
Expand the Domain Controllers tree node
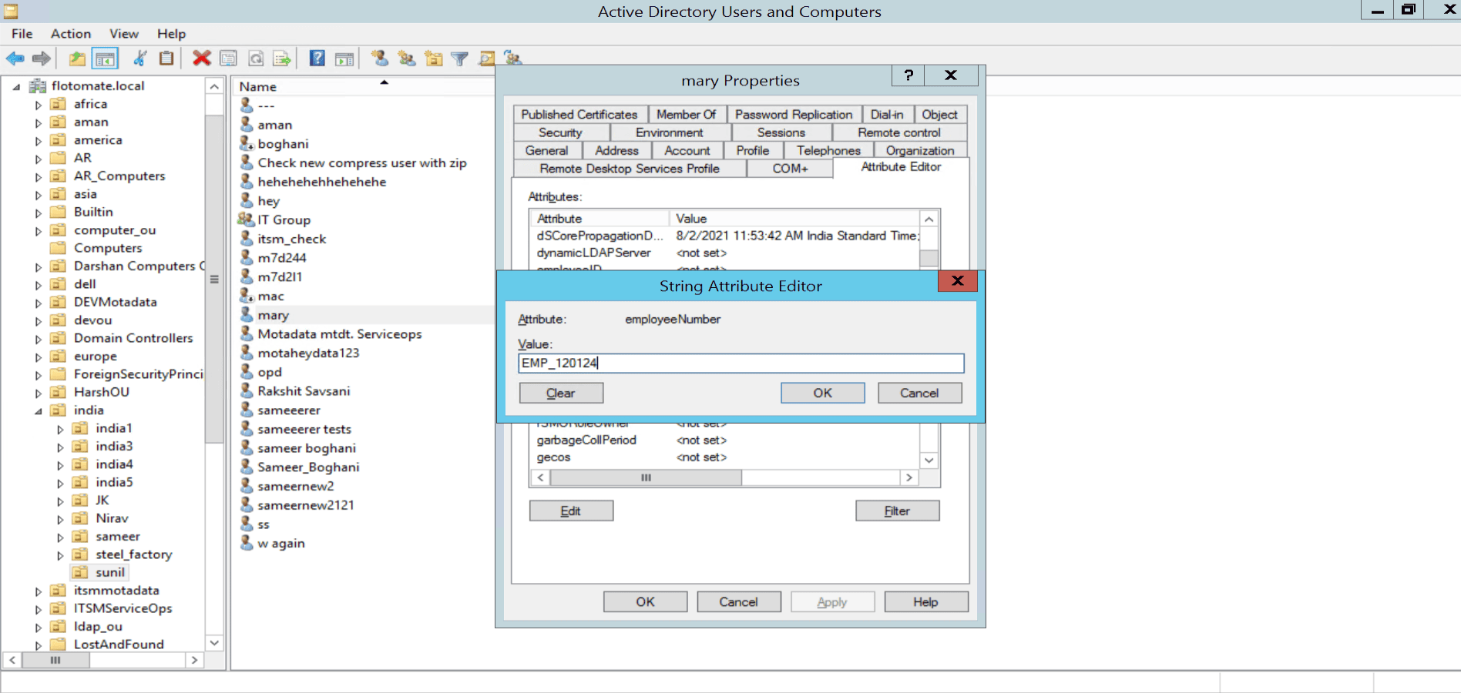click(38, 339)
